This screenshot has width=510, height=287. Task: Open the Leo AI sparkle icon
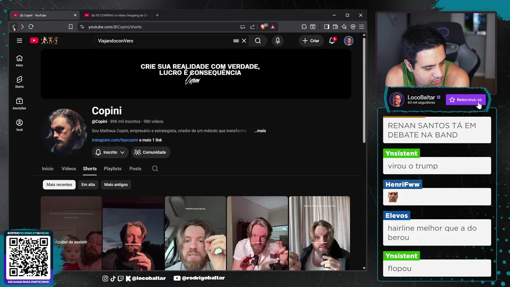(344, 27)
